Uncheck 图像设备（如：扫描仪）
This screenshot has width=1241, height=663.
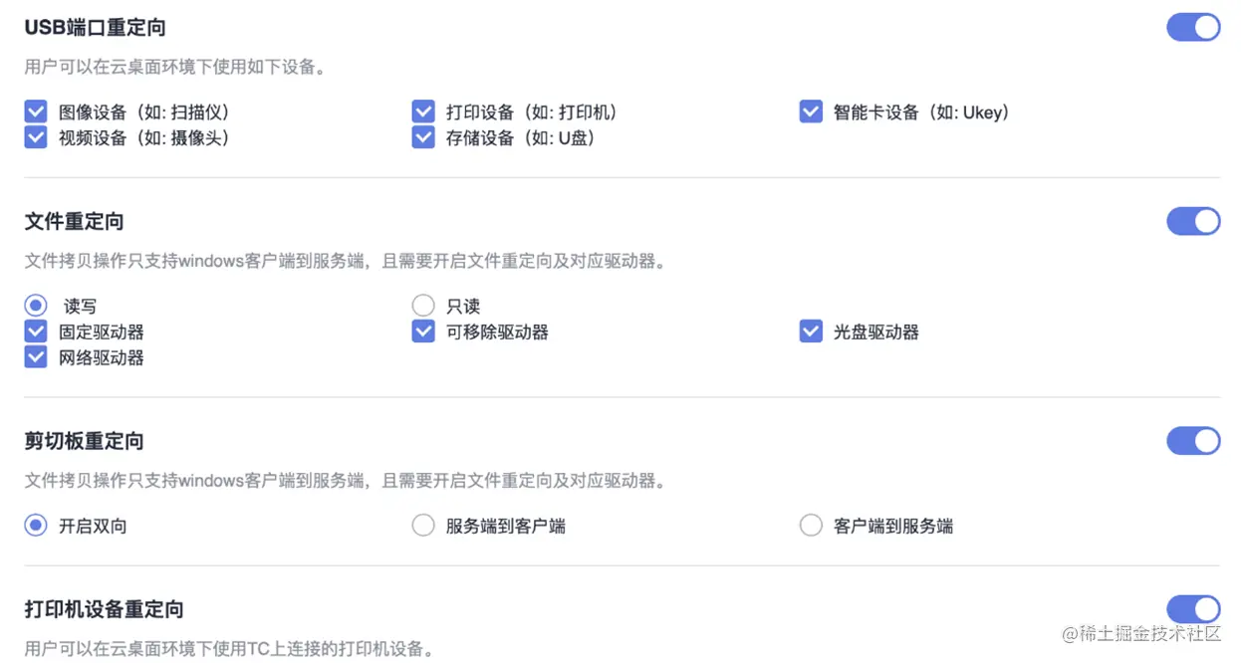pyautogui.click(x=36, y=111)
